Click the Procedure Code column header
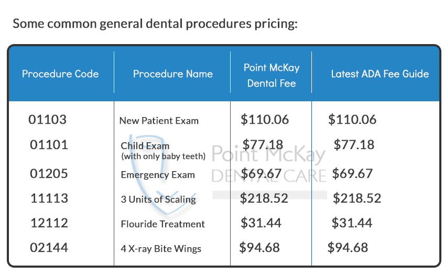Screen dimensions: 444x275 click(x=60, y=74)
